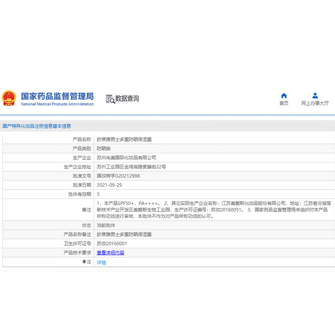Click the 批件有效期 label
335x335 pixels.
(80, 194)
